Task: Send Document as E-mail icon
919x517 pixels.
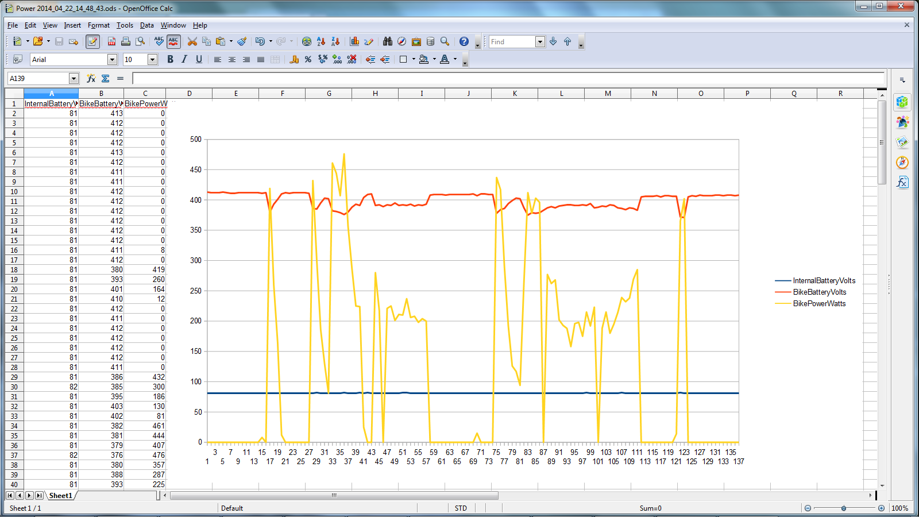Action: point(74,41)
